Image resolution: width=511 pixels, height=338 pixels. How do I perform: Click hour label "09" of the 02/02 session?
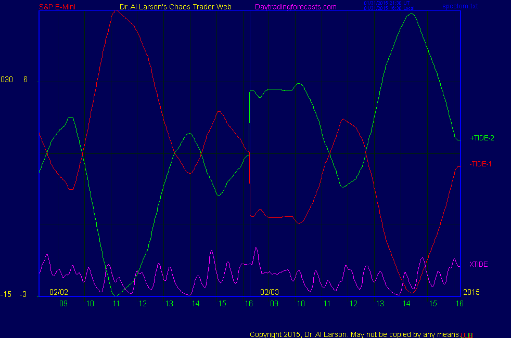pos(63,304)
